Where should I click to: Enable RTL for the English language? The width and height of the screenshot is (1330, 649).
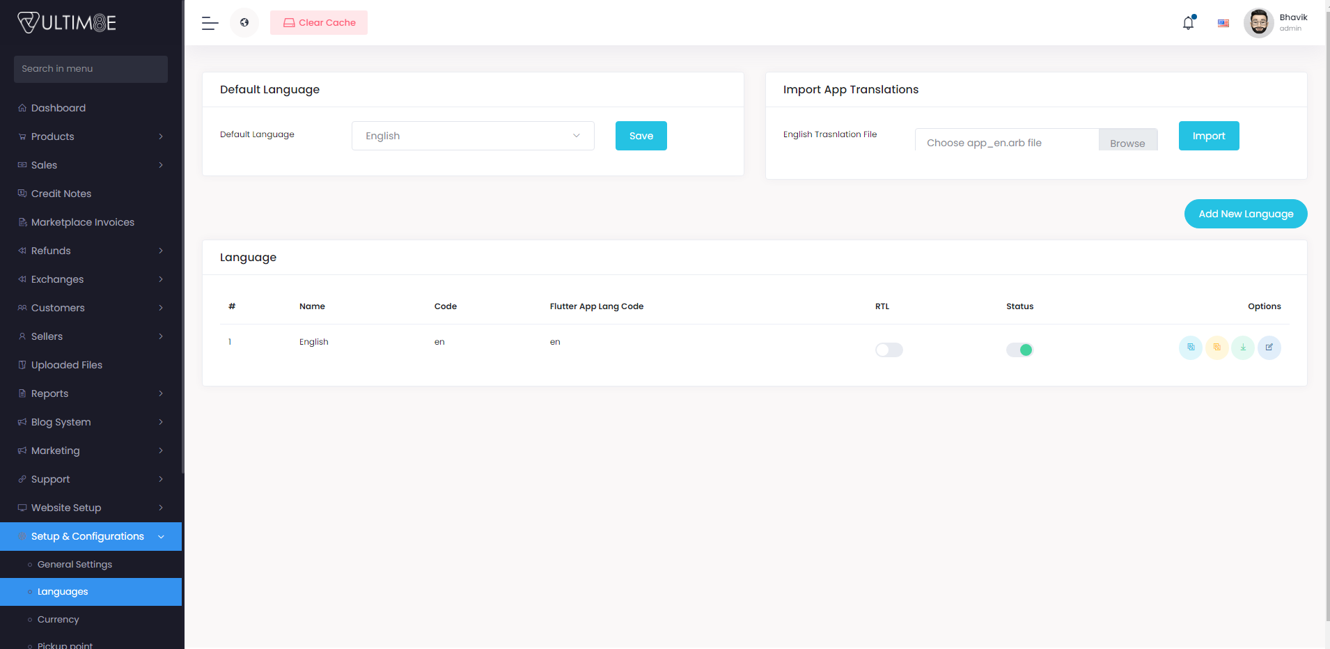889,350
